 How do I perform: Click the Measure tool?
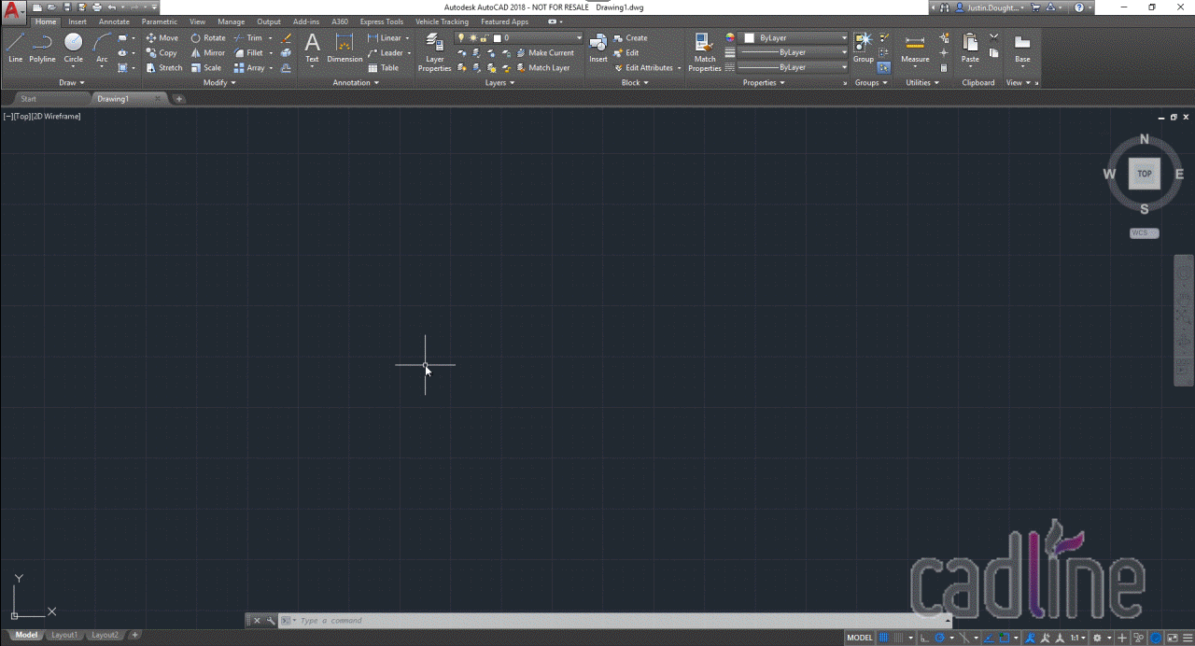point(915,47)
